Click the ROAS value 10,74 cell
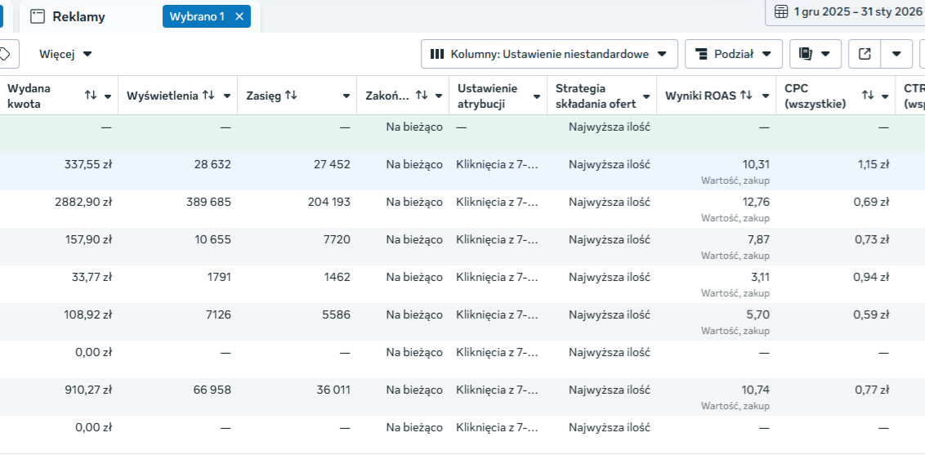Screen dimensions: 925x455 pyautogui.click(x=756, y=390)
